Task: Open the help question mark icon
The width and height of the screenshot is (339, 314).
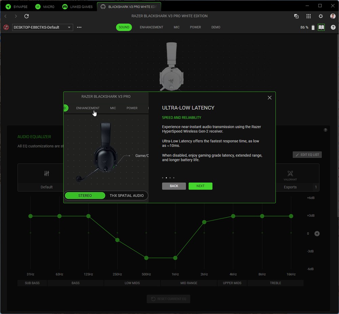Action: coord(333,27)
